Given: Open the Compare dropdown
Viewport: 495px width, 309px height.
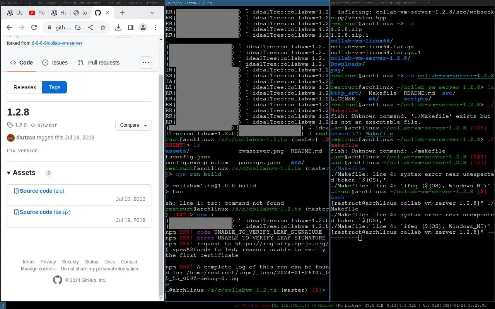Looking at the screenshot, I should 133,125.
